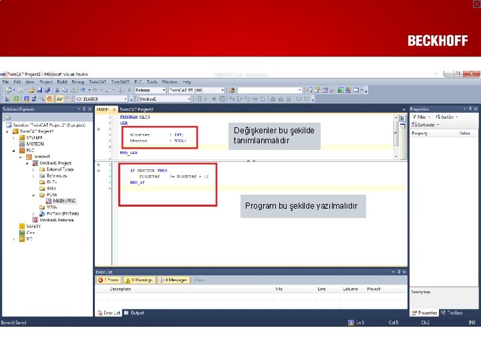This screenshot has width=481, height=360.
Task: Switch to the TwinCAT Project2 tab
Action: pos(136,109)
